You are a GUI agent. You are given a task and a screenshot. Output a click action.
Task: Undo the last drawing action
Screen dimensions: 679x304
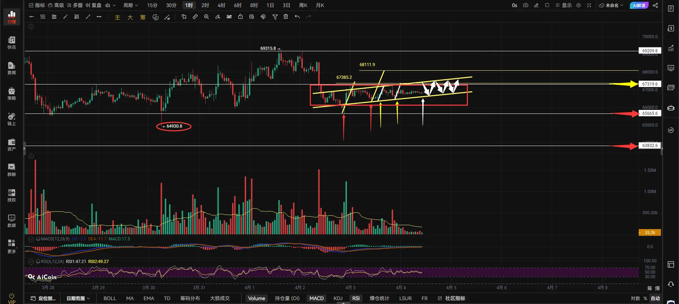(x=297, y=17)
